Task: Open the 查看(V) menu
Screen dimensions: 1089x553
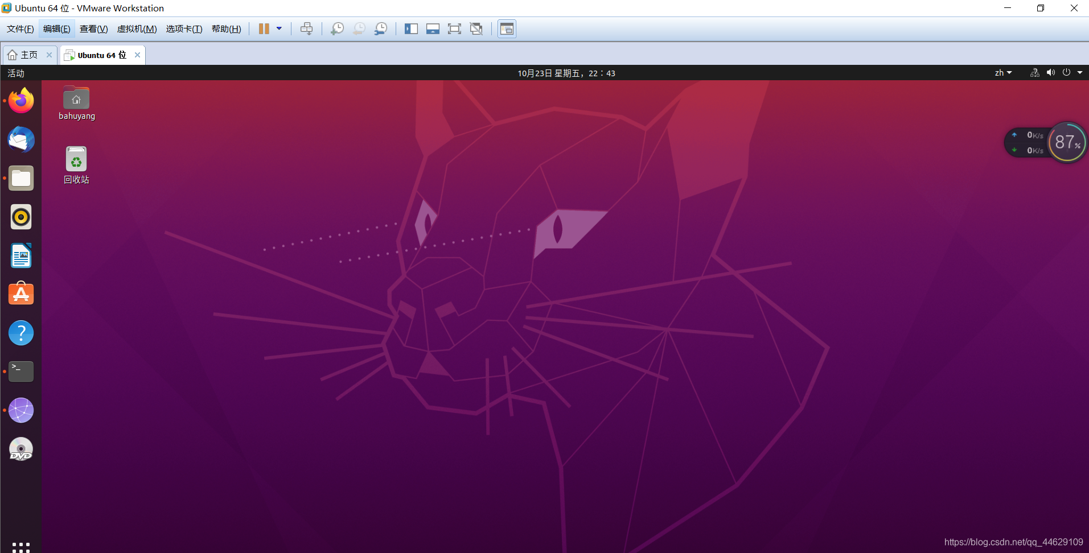Action: tap(94, 29)
